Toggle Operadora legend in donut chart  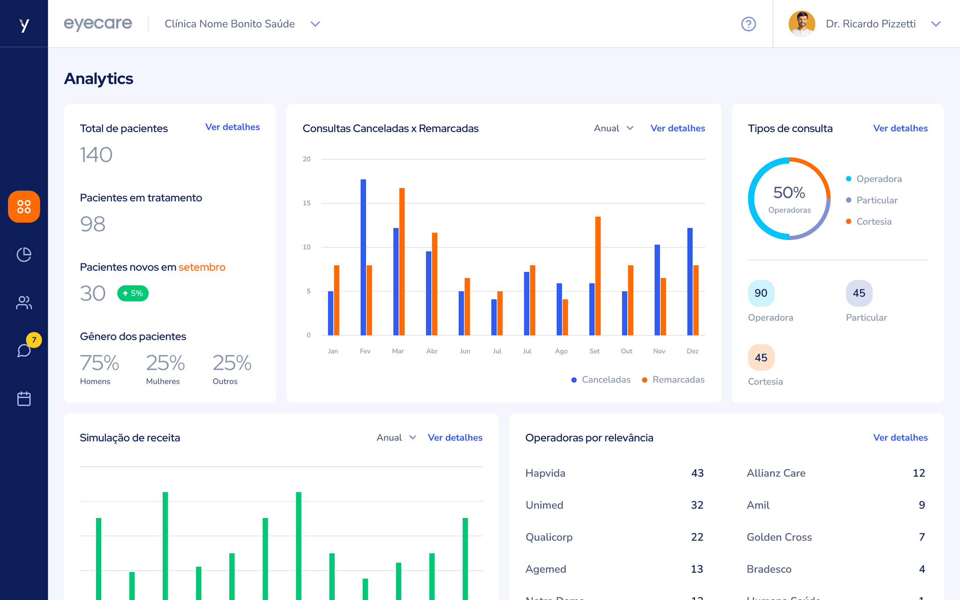pyautogui.click(x=874, y=179)
